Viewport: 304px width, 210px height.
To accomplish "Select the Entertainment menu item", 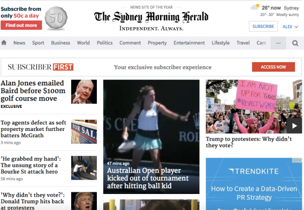I will 189,43.
